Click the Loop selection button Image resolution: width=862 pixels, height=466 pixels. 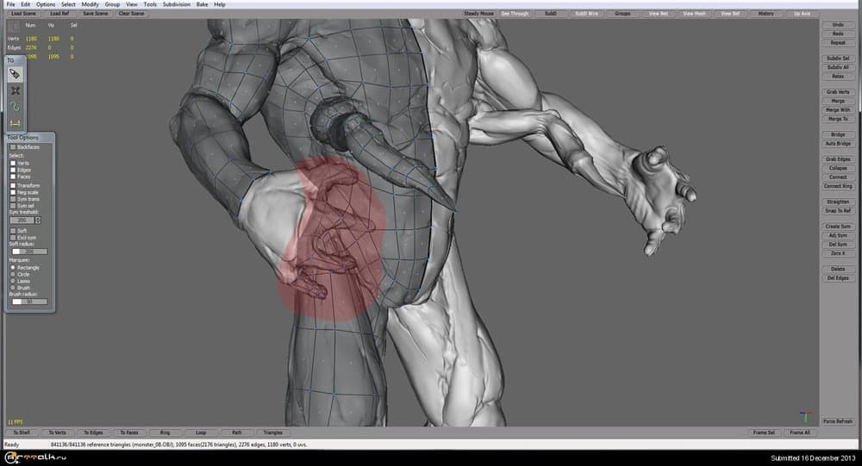pyautogui.click(x=201, y=432)
